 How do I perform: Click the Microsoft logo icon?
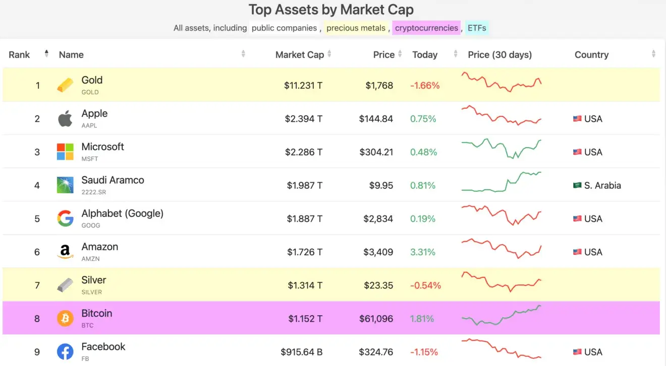click(65, 152)
